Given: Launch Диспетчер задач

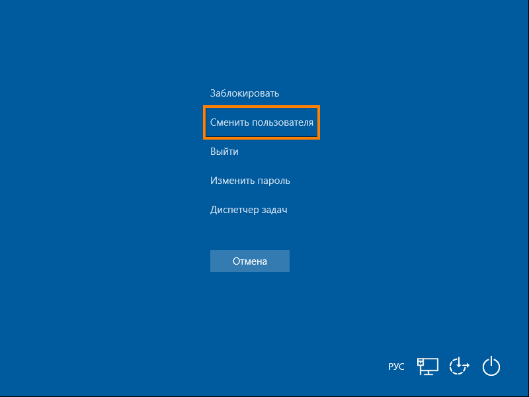Looking at the screenshot, I should pos(249,210).
